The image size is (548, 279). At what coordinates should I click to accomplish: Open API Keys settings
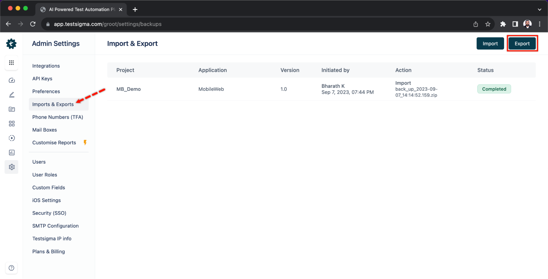42,79
